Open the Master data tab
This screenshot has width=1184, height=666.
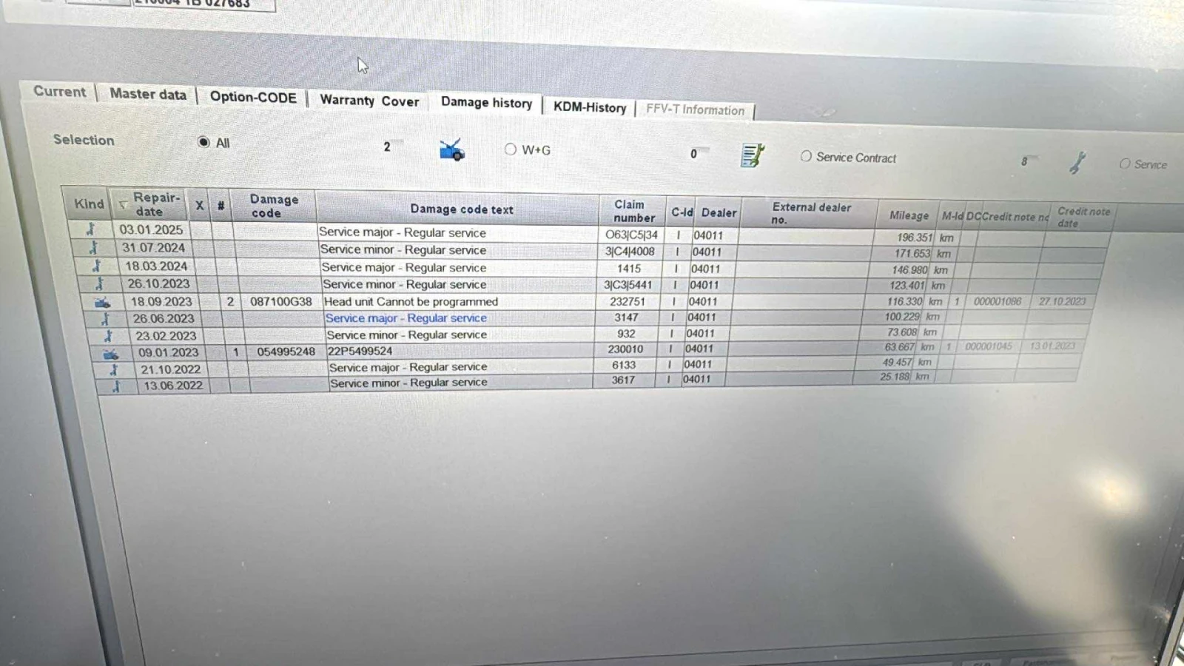point(147,94)
